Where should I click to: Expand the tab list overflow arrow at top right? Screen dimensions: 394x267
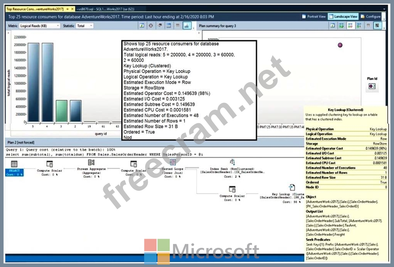tap(385, 9)
